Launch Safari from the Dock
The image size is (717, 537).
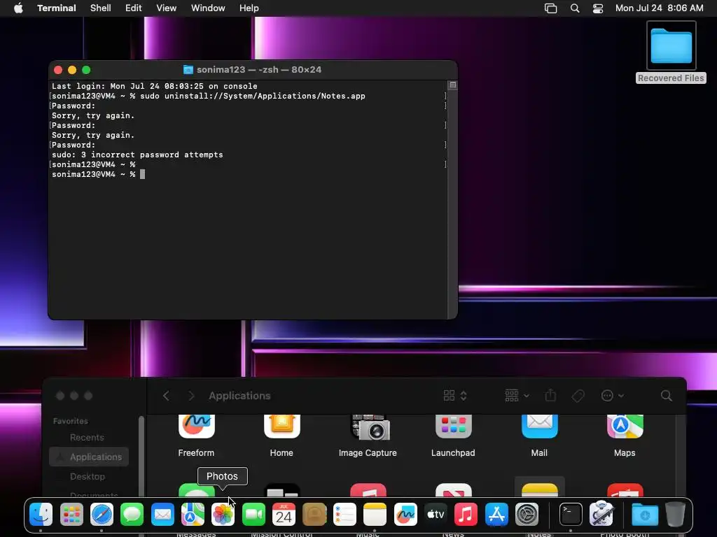click(102, 514)
